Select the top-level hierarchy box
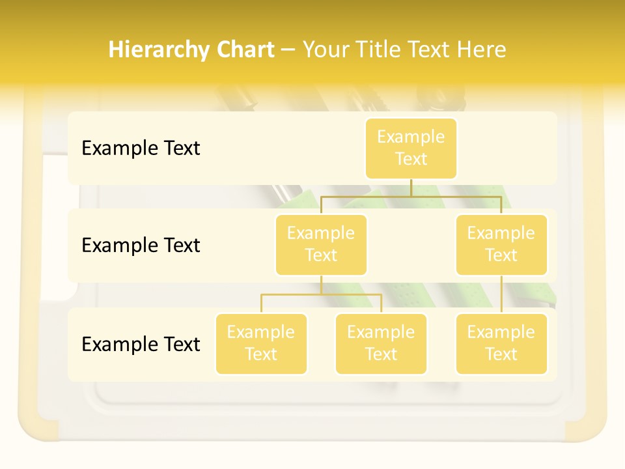 tap(411, 148)
